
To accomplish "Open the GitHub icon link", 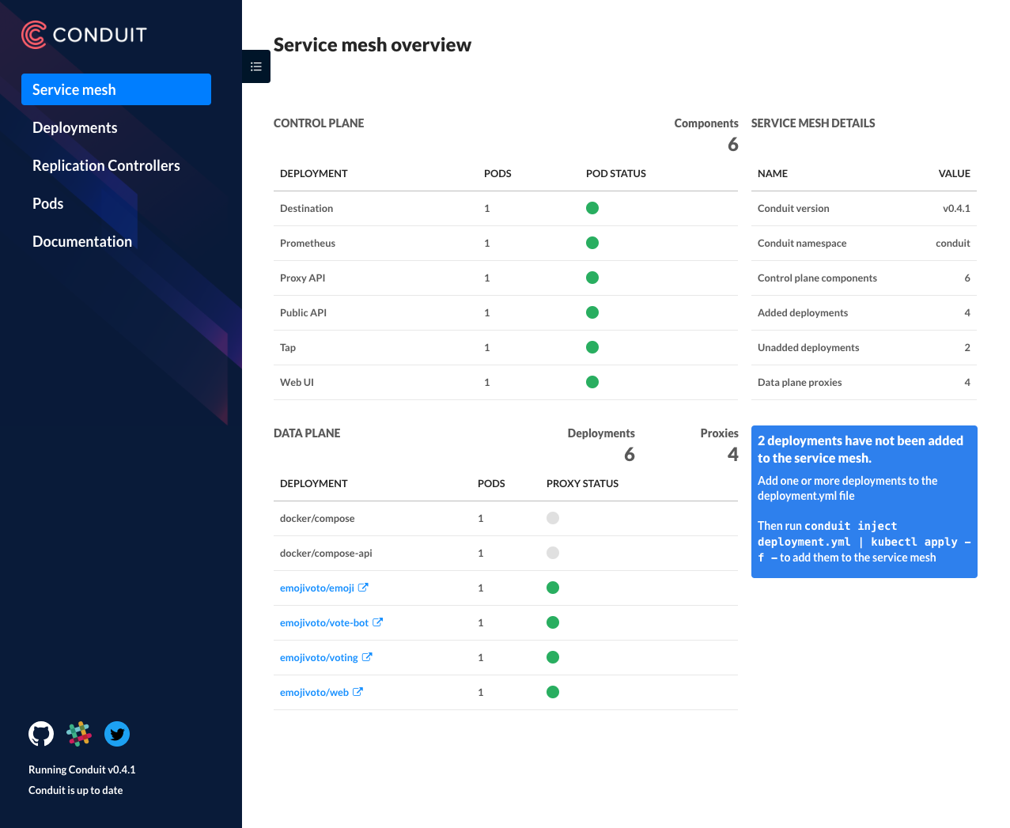I will click(x=41, y=734).
